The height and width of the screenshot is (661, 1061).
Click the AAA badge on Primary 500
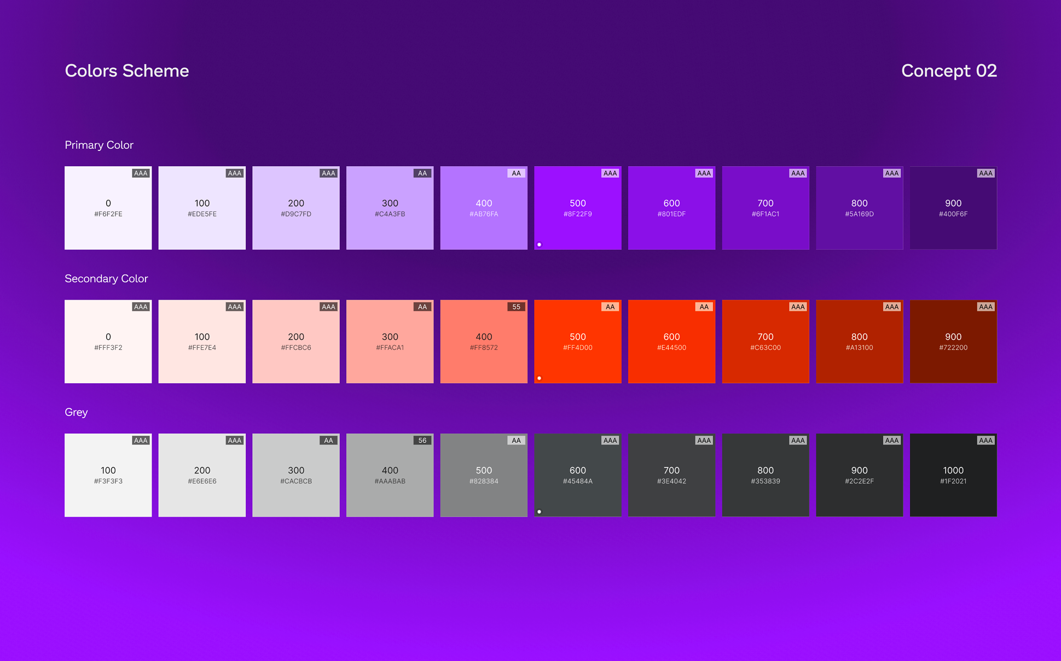(x=610, y=173)
